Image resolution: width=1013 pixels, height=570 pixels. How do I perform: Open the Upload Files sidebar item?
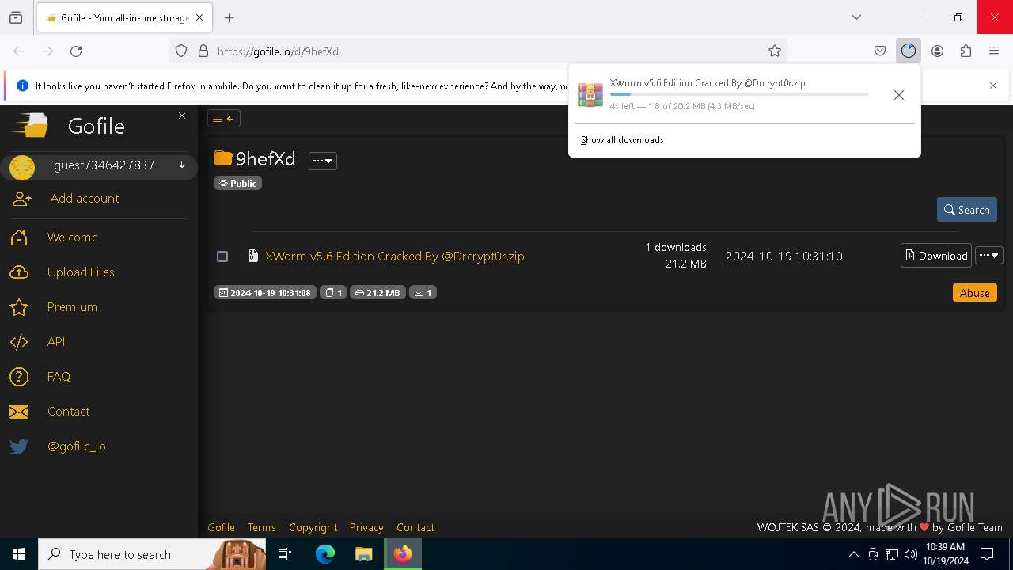click(x=81, y=272)
